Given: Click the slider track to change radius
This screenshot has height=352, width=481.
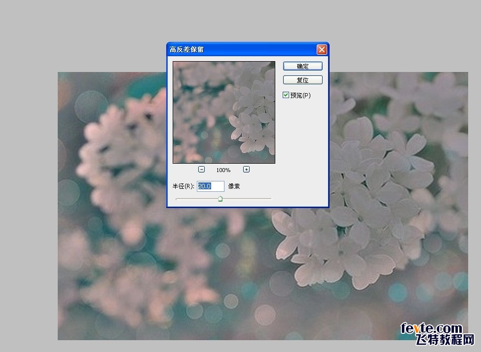Looking at the screenshot, I should 247,199.
